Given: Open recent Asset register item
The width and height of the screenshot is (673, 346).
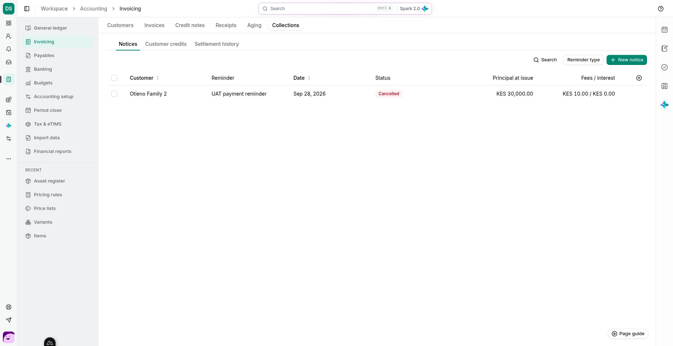Looking at the screenshot, I should tap(57, 181).
